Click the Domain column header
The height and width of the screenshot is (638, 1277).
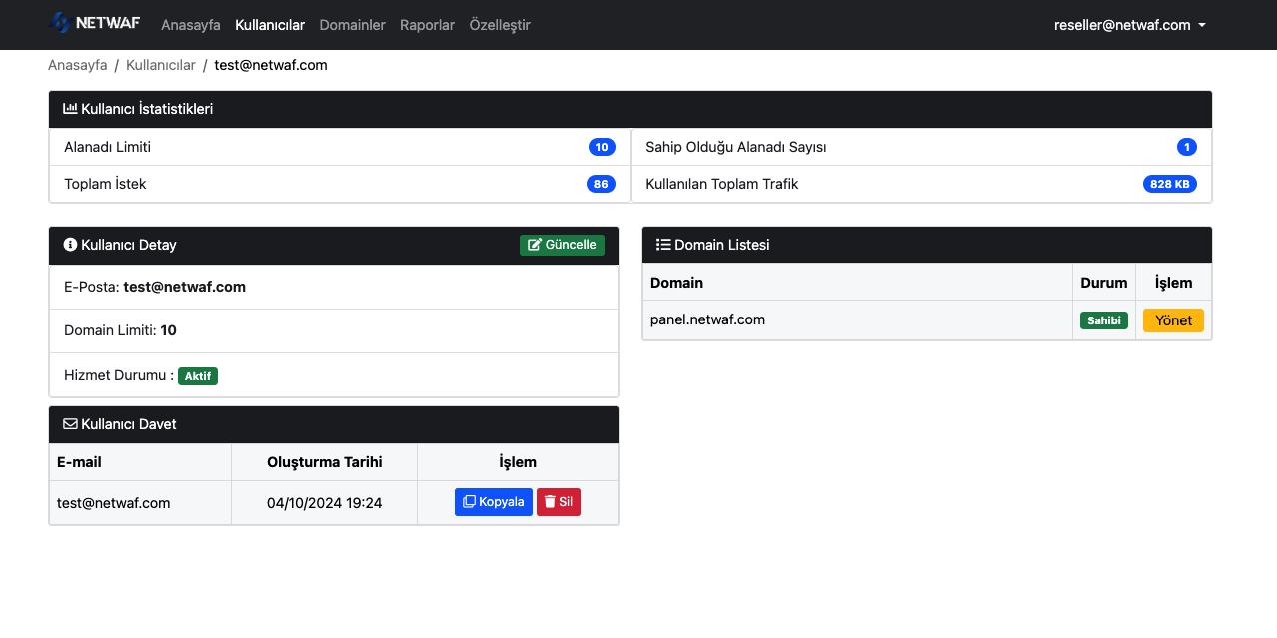click(x=857, y=283)
